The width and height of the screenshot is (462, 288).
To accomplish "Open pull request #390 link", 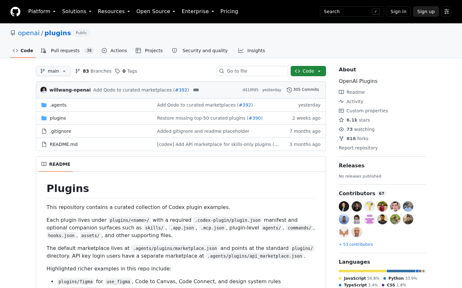I will (255, 118).
